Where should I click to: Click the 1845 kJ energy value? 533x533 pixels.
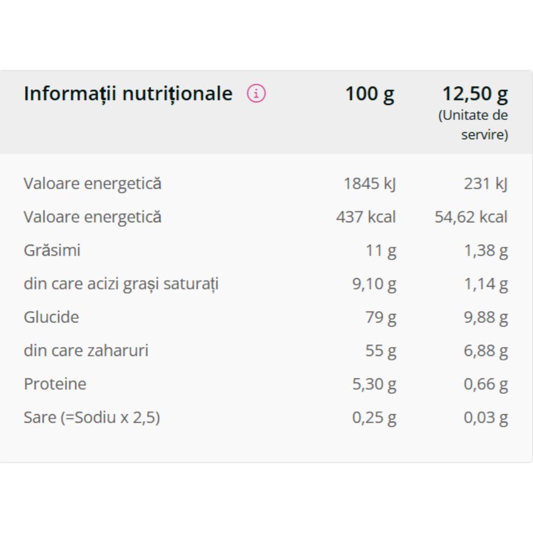(369, 184)
